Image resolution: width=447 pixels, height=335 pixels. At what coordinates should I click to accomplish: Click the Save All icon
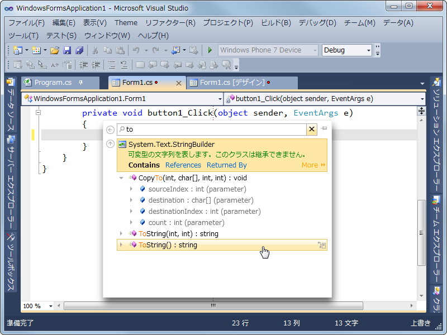[x=79, y=50]
